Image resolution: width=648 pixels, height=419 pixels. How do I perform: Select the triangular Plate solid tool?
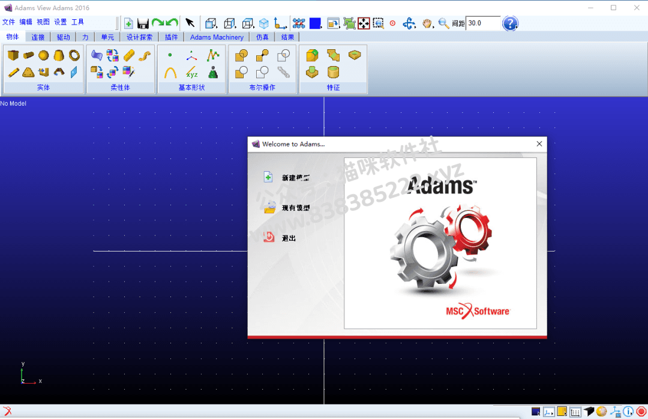tap(29, 73)
